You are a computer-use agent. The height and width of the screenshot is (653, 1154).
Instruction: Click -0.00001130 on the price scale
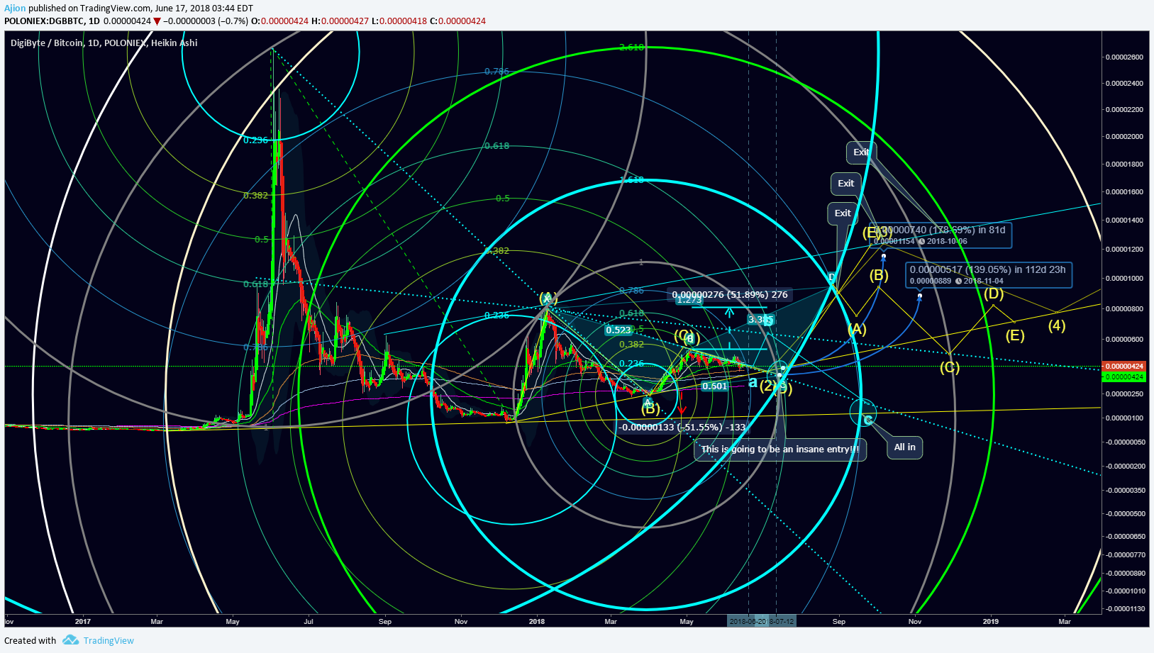click(x=1124, y=609)
